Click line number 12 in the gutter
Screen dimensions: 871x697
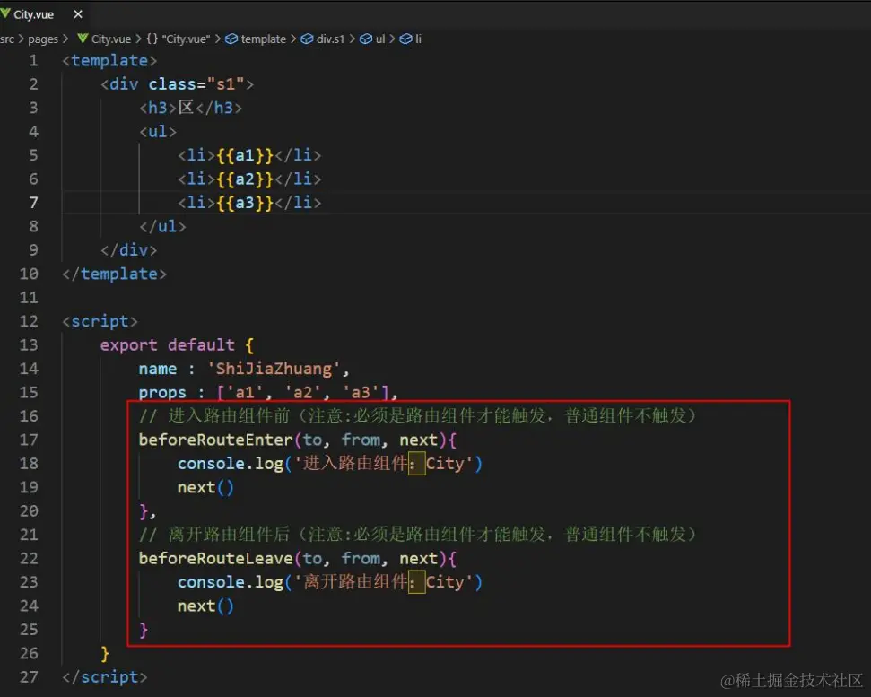[x=29, y=321]
